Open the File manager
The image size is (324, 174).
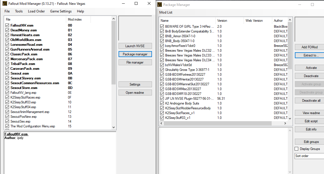[135, 62]
